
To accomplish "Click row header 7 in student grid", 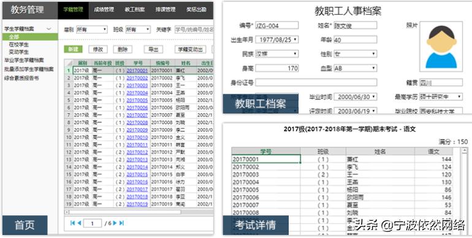I will click(69, 115).
